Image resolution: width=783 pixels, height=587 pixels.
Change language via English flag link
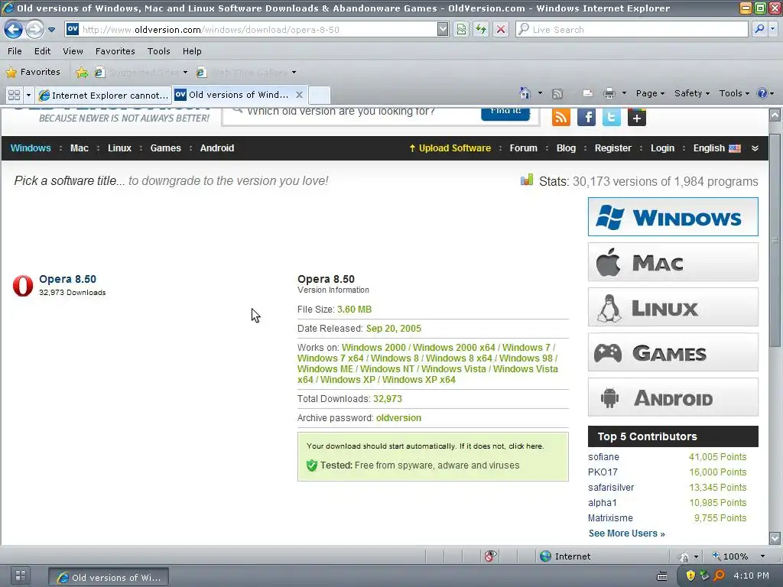(x=716, y=148)
